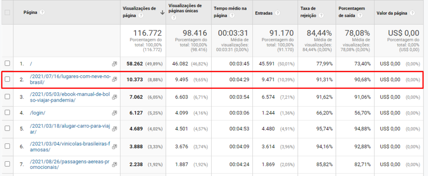The width and height of the screenshot is (428, 176).
Task: Check the box for ebook-manual-de-bolso row
Action: pos(8,96)
